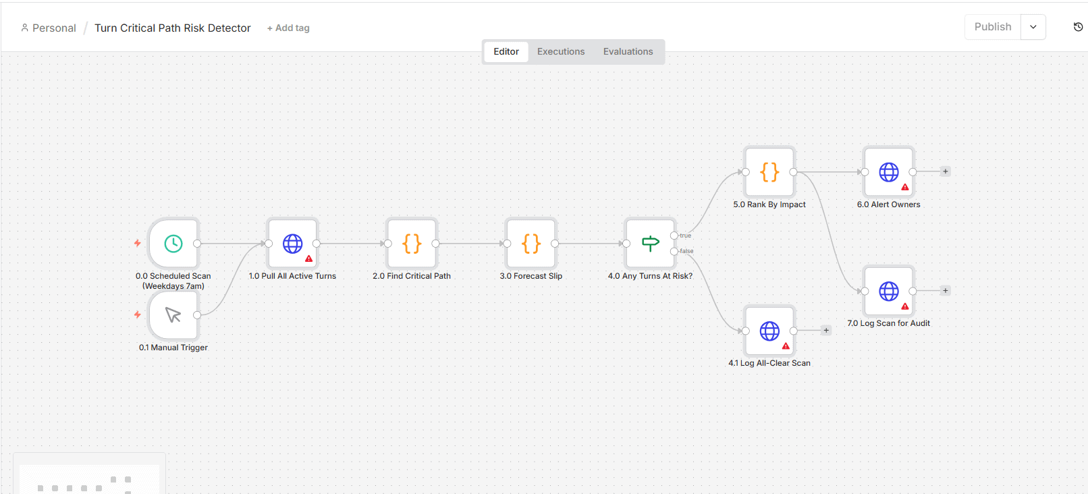Click the workflow title Turn Critical Path Risk Detector

[173, 28]
